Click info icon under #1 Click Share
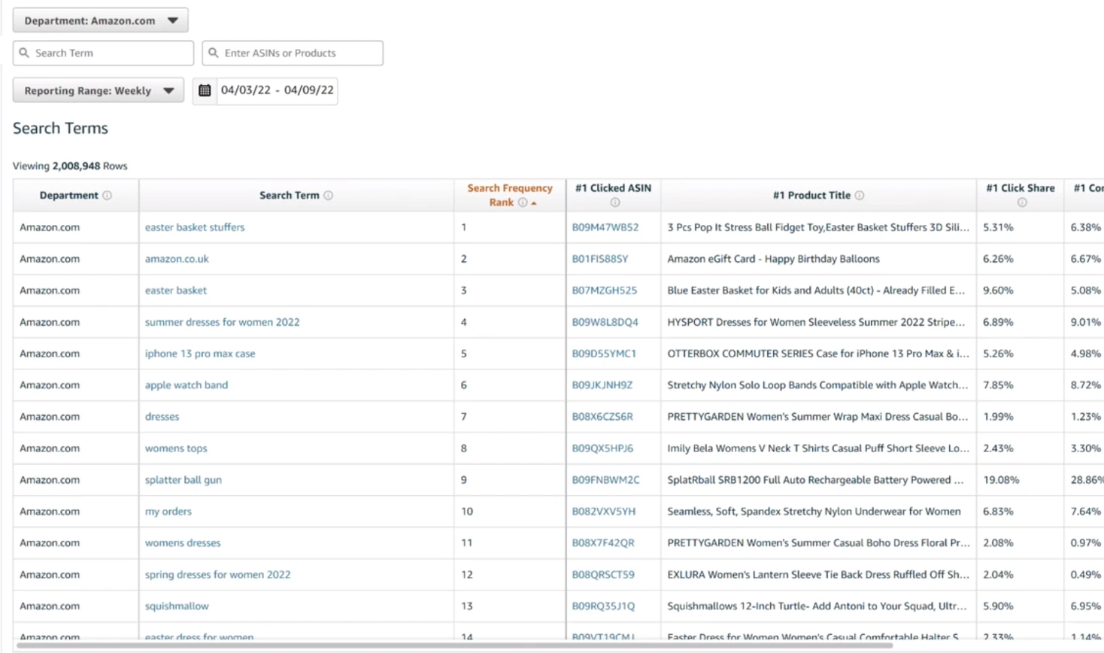This screenshot has width=1104, height=653. coord(1021,202)
